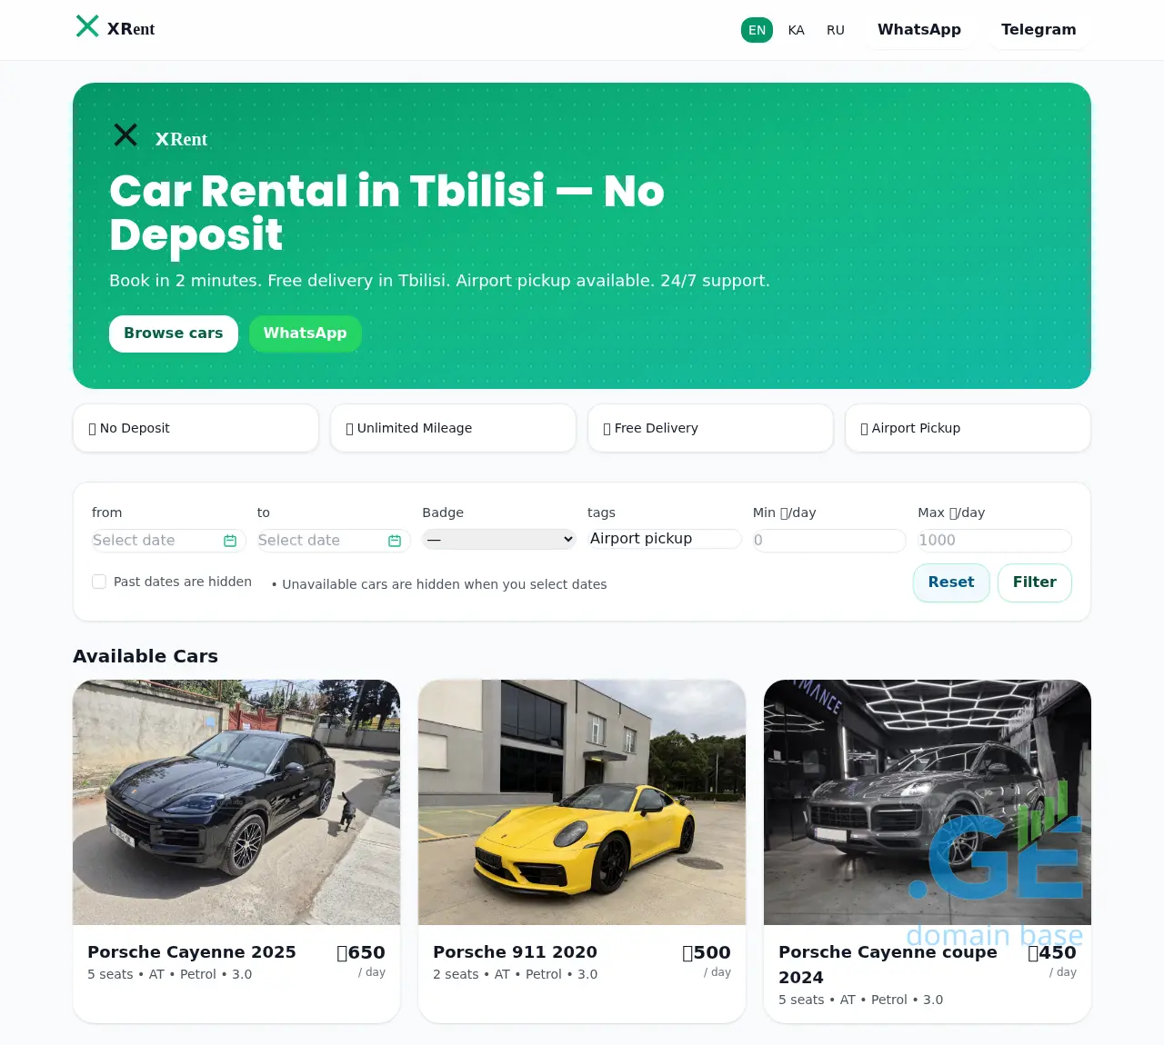Open calendar icon in from date field
This screenshot has width=1164, height=1045.
coord(230,541)
